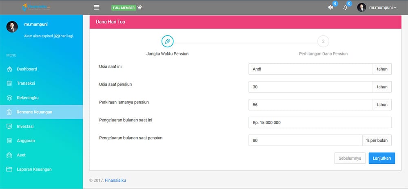Select the Jangka Waktu Pensiun step circle
The height and width of the screenshot is (189, 408).
coord(167,42)
